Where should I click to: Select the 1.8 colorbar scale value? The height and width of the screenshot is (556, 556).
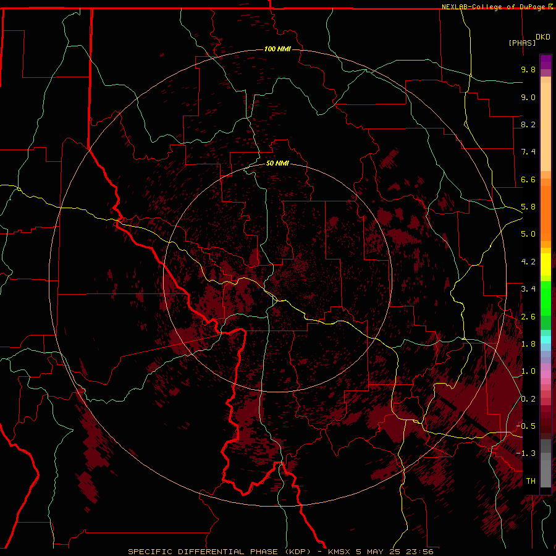(528, 344)
